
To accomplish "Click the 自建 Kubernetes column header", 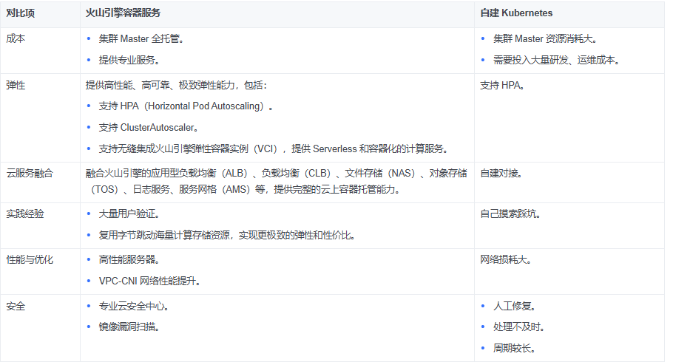I will tap(516, 13).
